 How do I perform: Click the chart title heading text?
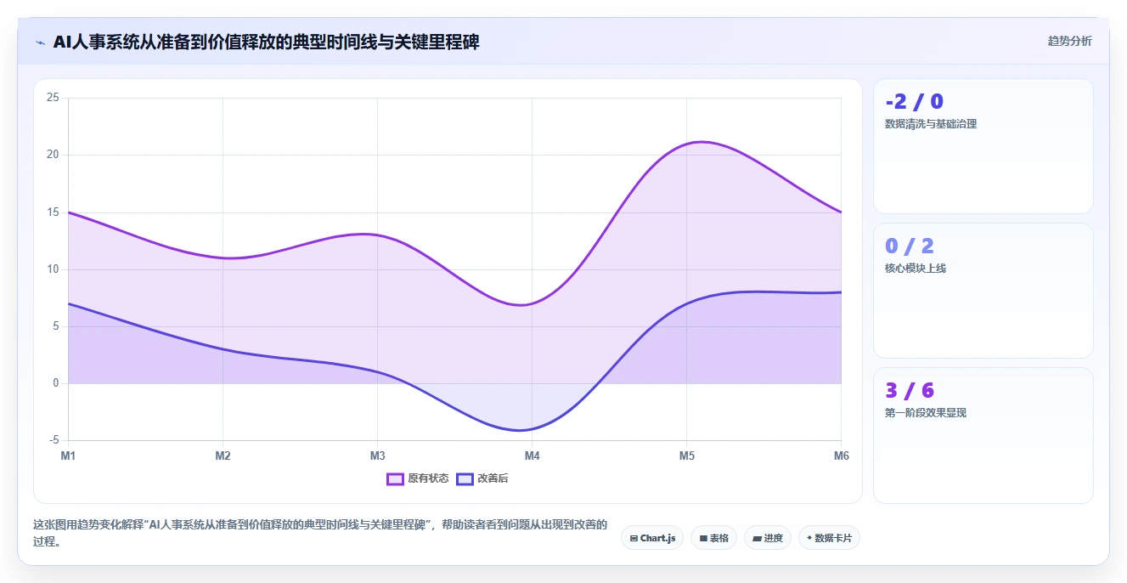coord(266,42)
